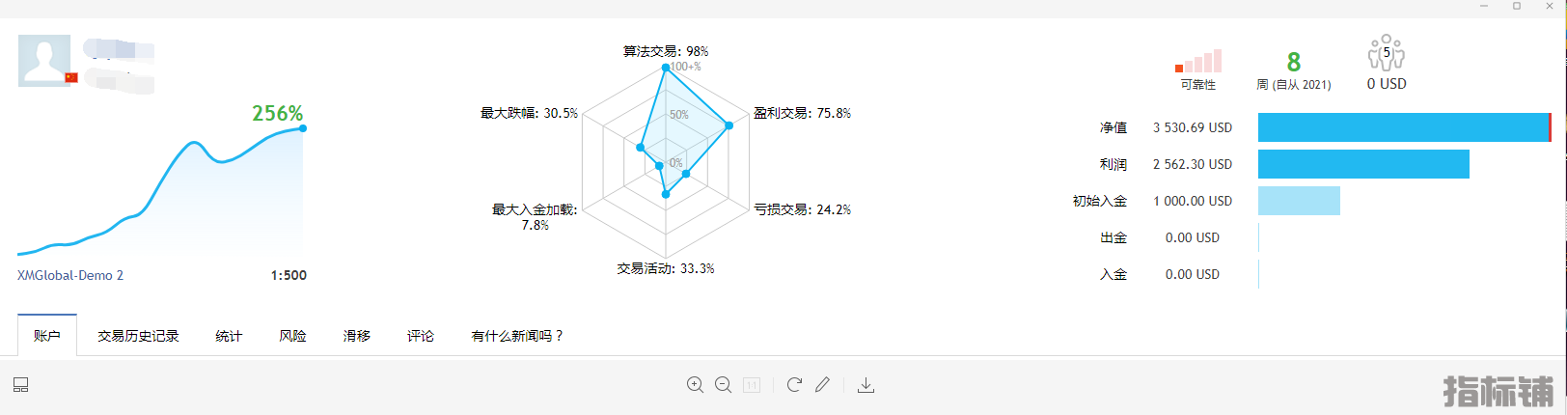The image size is (1567, 415).
Task: Toggle the thumbnail gallery layout icon
Action: (x=21, y=385)
